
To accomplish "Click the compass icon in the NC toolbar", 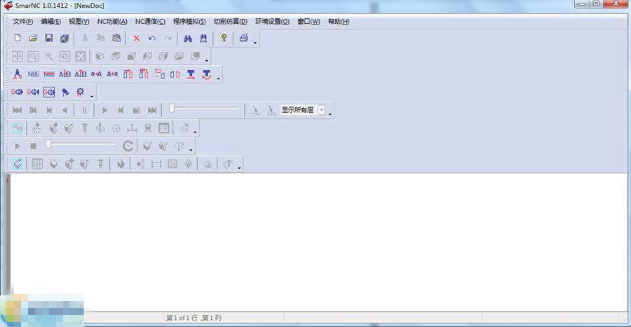I will click(18, 74).
